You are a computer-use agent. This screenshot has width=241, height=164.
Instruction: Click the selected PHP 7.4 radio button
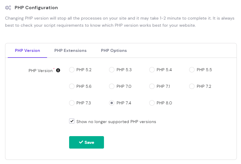112,103
